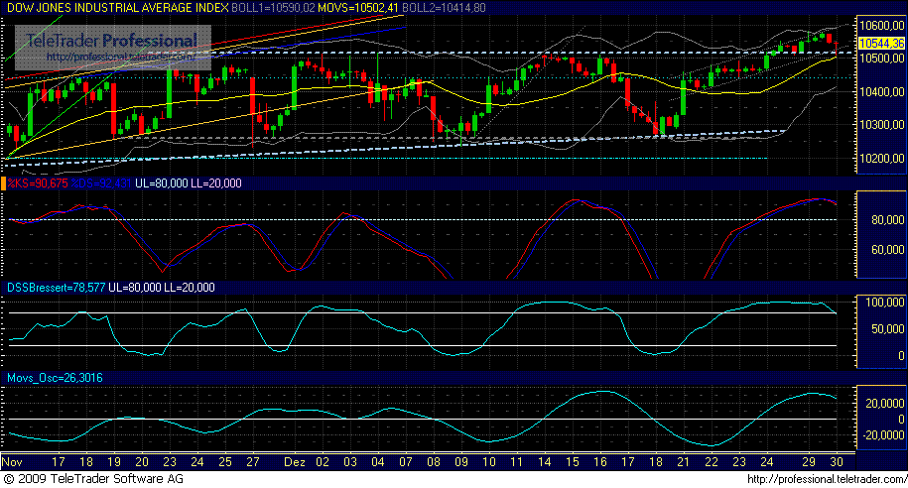This screenshot has width=908, height=488.
Task: Click the DOW JONES INDUSTRIAL AVERAGE INDEX title
Action: [x=115, y=7]
